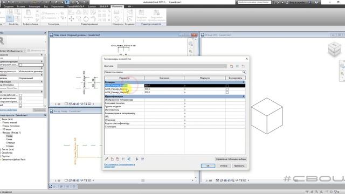
Task: Select the Спереди elevation in project browser
Action: coord(10,143)
